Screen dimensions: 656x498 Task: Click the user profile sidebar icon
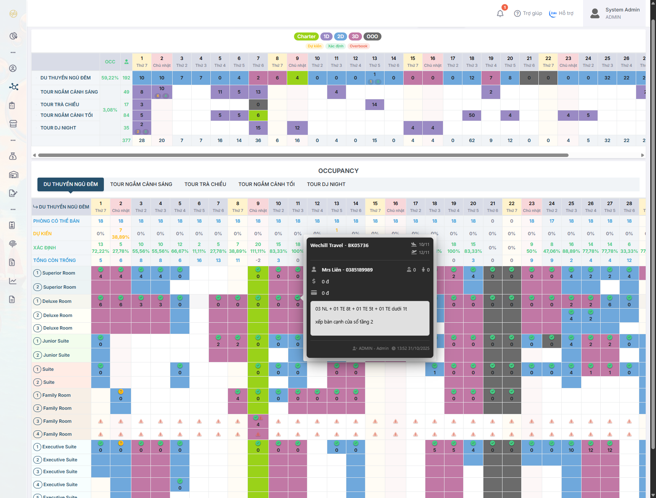[13, 68]
